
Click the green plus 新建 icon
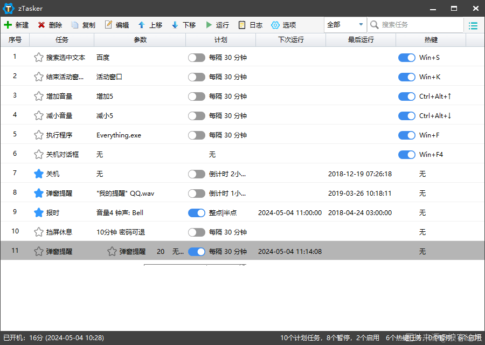(8, 25)
